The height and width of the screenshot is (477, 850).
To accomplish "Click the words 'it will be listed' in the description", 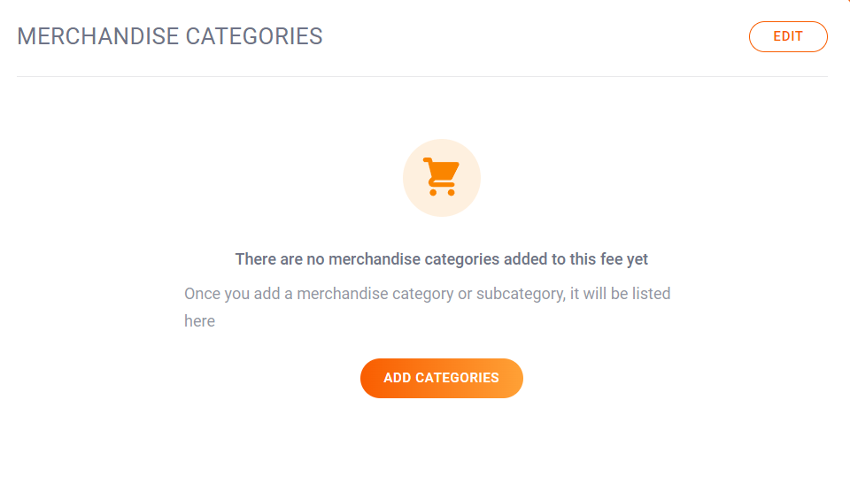I will coord(620,293).
